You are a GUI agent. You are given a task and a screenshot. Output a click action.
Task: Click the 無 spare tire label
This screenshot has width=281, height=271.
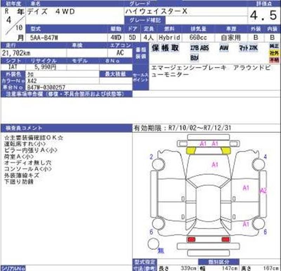tap(161, 251)
